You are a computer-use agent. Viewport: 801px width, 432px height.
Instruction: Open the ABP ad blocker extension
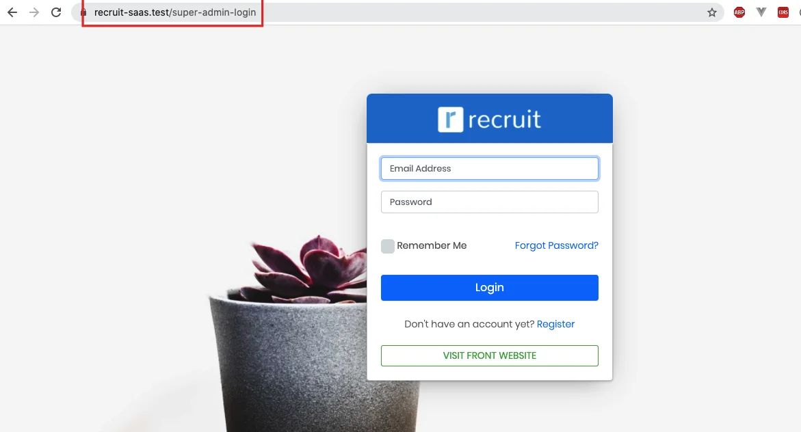[739, 12]
